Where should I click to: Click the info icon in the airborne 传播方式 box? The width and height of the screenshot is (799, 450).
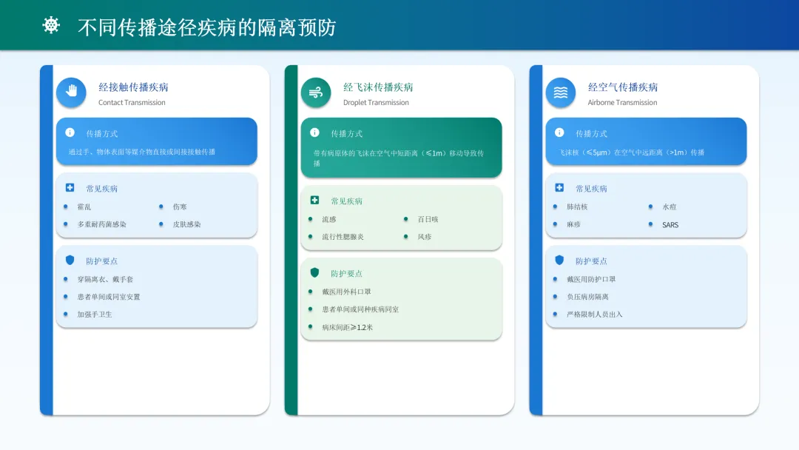(x=559, y=132)
